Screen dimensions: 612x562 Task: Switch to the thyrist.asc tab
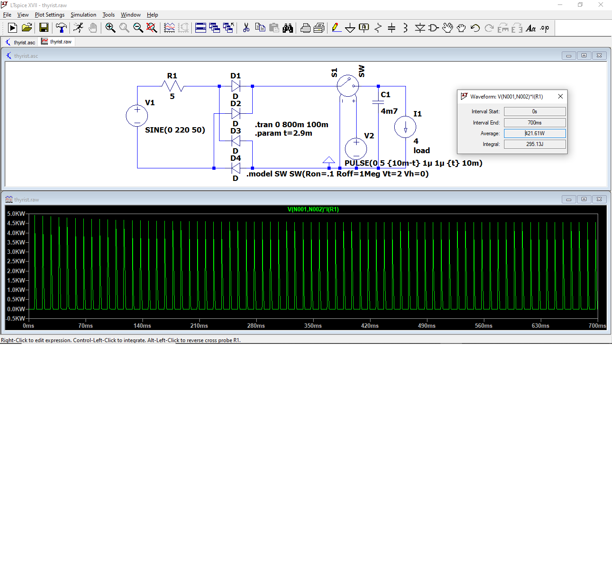[x=21, y=42]
